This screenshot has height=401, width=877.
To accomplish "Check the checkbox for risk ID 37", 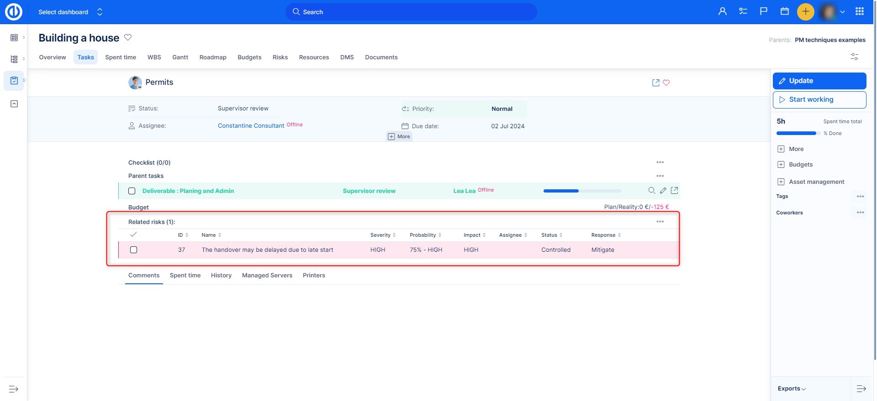I will pos(133,250).
